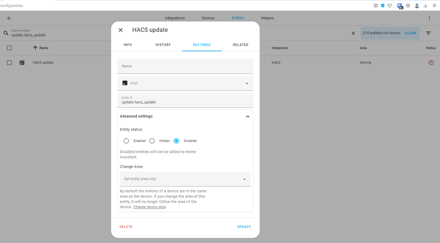The image size is (440, 243).
Task: Switch to the Info tab
Action: [x=128, y=45]
